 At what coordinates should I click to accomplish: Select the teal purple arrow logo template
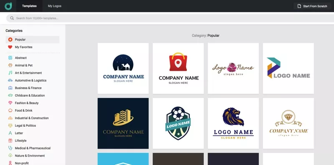288,68
